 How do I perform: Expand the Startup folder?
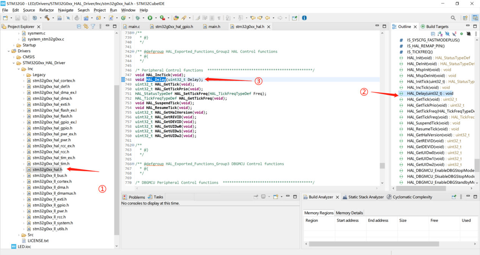click(x=14, y=45)
